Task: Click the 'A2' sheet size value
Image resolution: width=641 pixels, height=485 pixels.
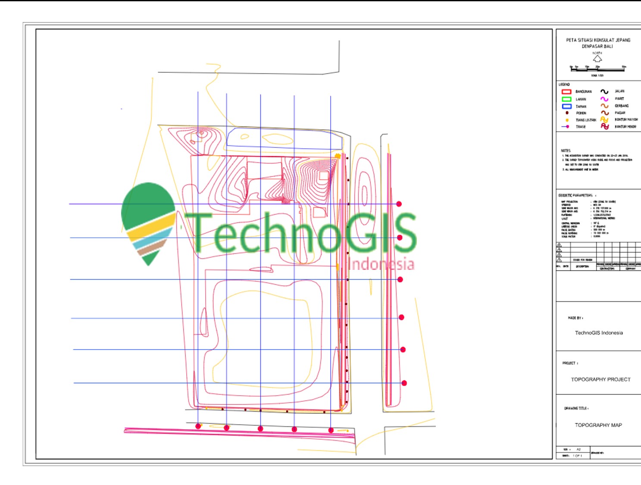Action: pos(578,449)
